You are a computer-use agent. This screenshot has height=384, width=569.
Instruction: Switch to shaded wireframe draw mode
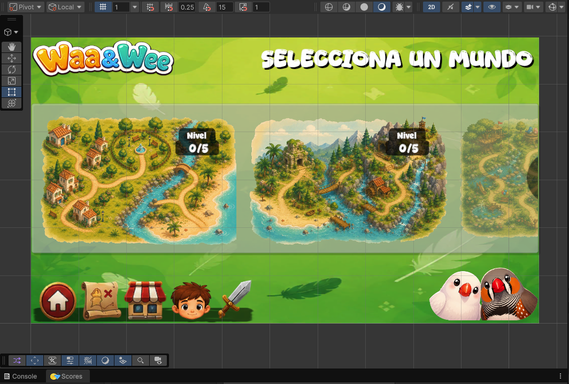point(347,7)
